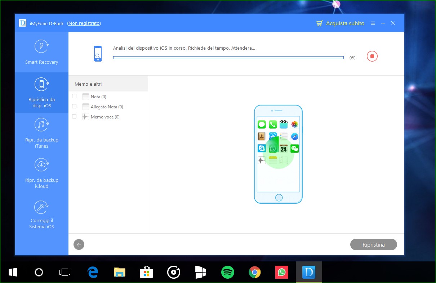Click the scan progress bar

point(228,58)
